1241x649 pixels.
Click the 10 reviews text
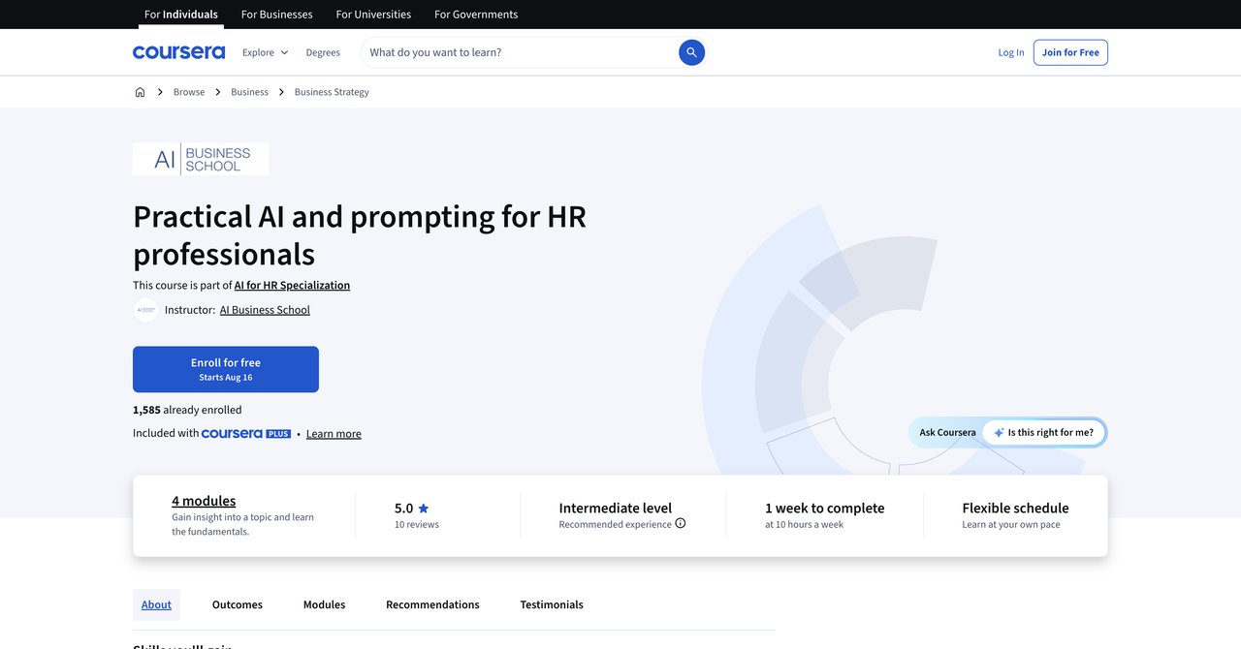417,525
